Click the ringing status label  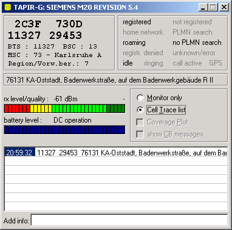154,63
